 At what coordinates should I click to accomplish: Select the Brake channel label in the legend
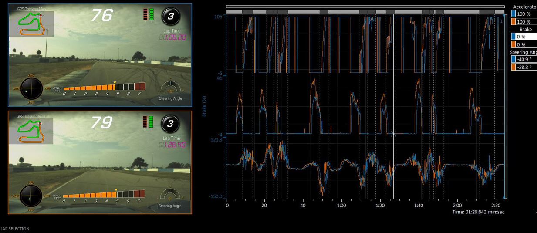pyautogui.click(x=525, y=30)
